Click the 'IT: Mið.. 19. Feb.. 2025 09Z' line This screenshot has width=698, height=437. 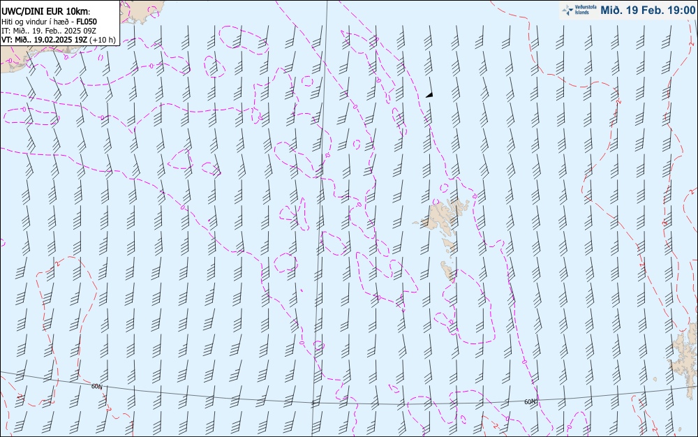click(x=48, y=31)
